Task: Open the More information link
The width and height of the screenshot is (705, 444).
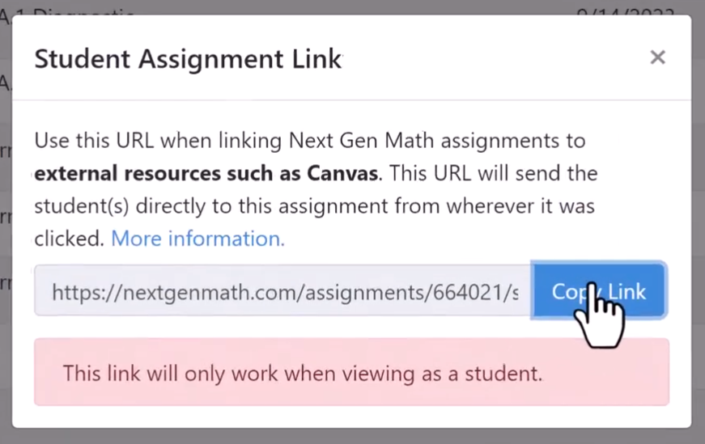Action: 197,239
